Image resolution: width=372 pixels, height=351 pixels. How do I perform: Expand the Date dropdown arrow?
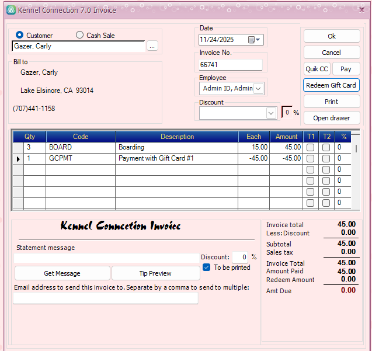[259, 40]
